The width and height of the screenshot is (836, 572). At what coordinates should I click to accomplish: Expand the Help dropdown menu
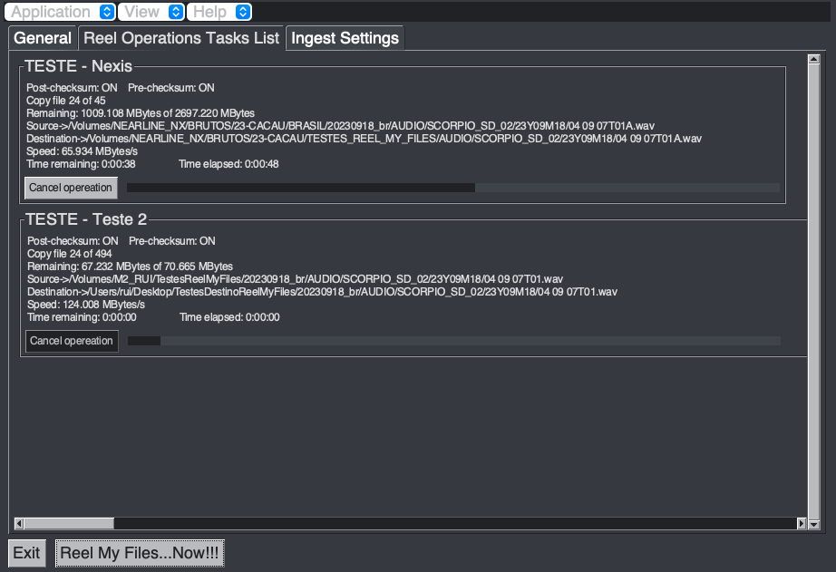point(219,12)
